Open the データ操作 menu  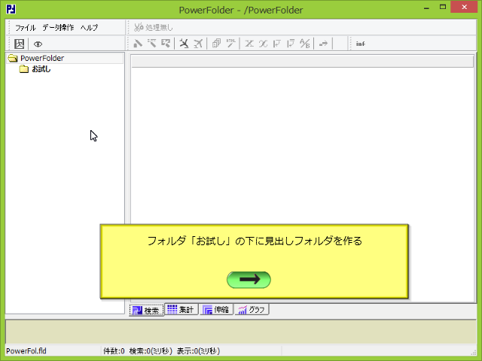[x=58, y=28]
